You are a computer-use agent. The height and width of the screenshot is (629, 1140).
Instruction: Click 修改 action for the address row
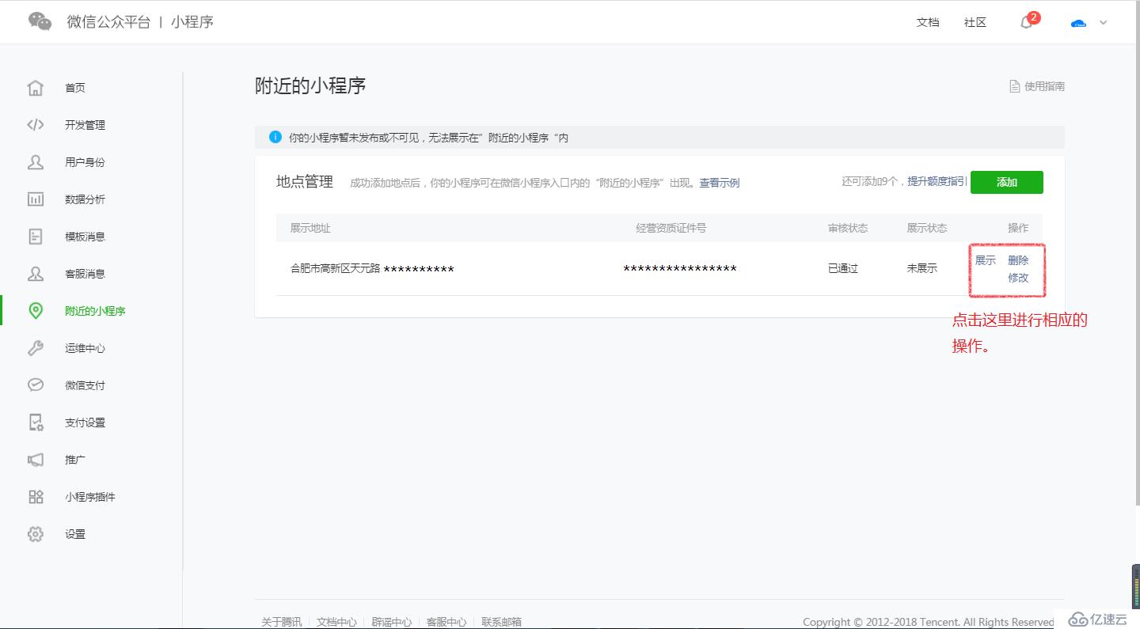[x=1018, y=278]
